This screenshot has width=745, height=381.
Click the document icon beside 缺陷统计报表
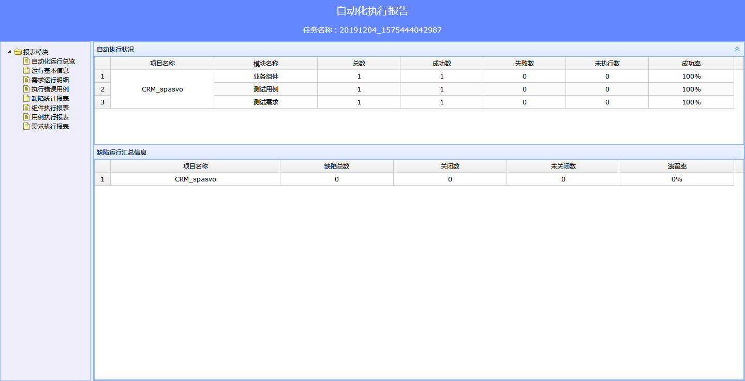point(26,98)
